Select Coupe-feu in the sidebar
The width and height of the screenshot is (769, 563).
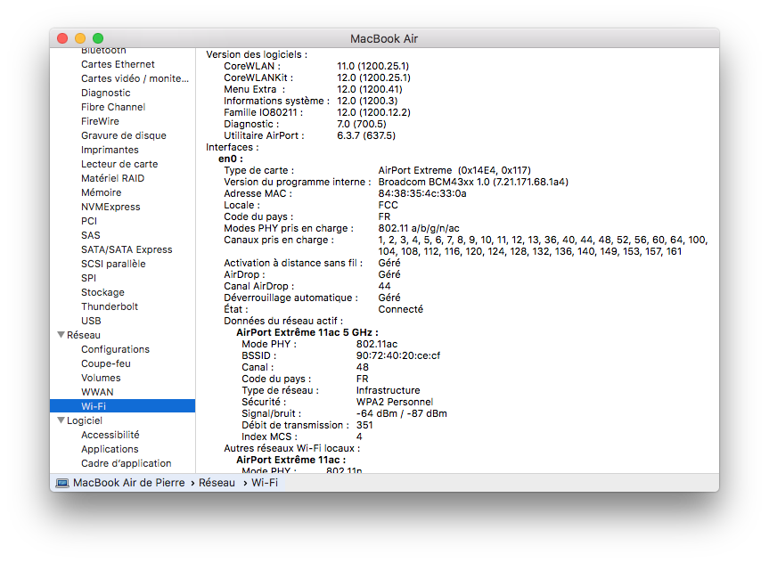pyautogui.click(x=106, y=363)
